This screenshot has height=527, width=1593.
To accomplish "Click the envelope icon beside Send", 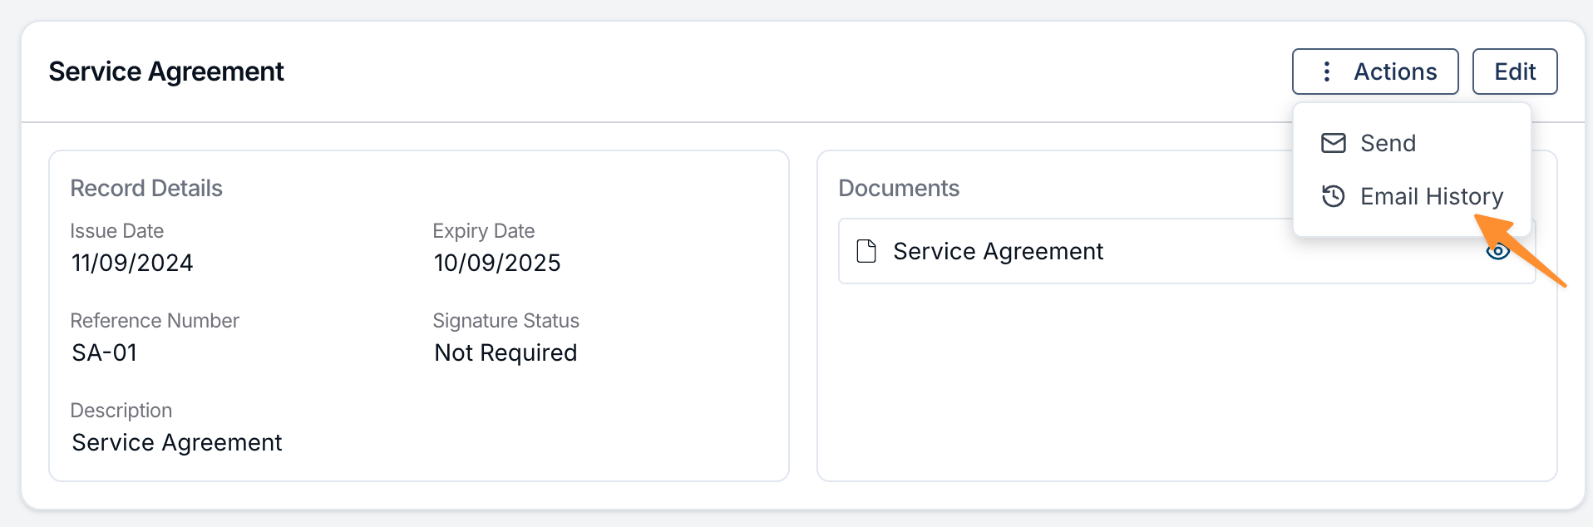I will point(1333,143).
